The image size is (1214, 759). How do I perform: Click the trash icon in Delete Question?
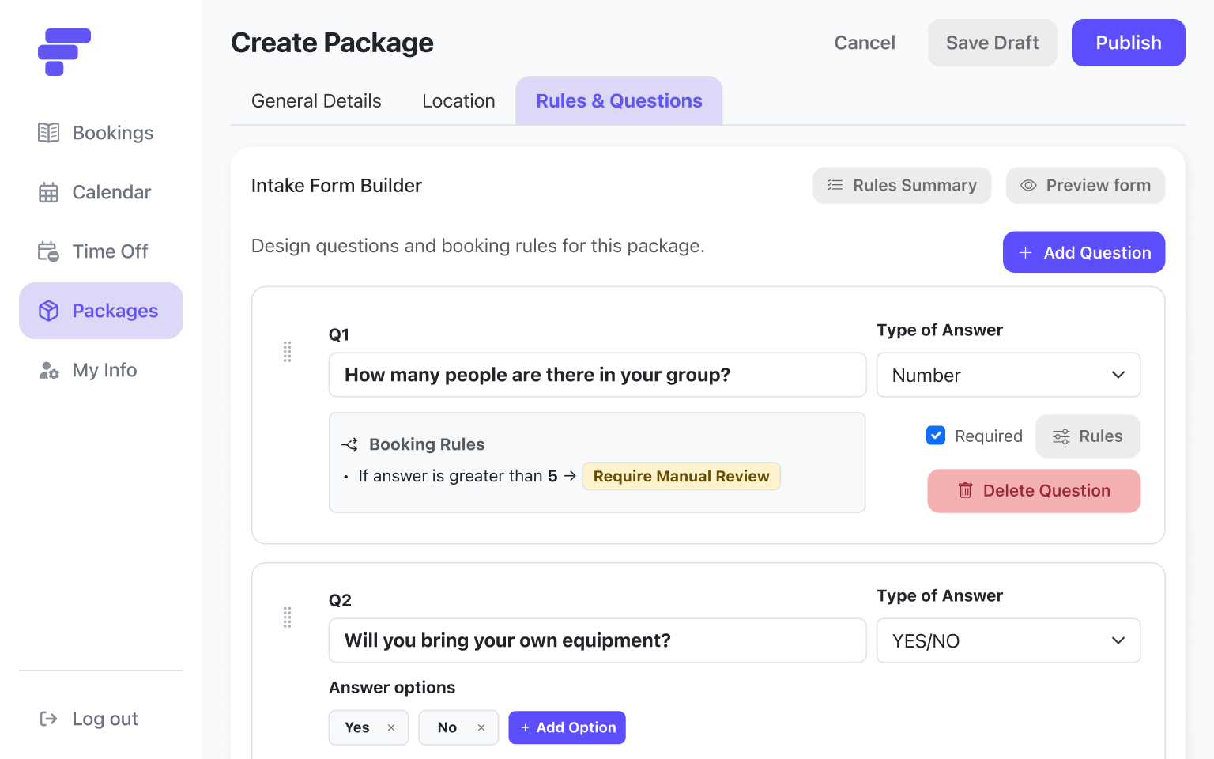click(965, 491)
